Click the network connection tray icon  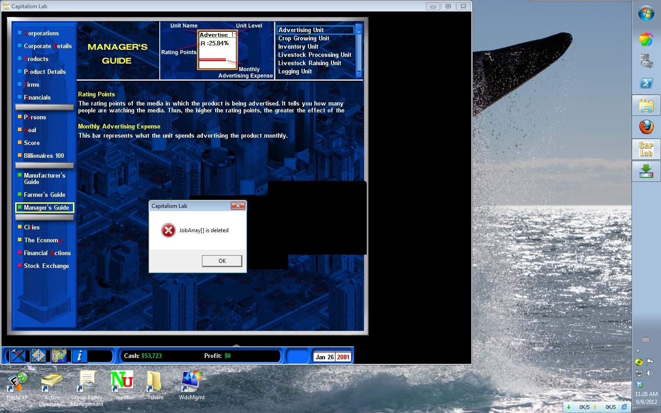(639, 373)
